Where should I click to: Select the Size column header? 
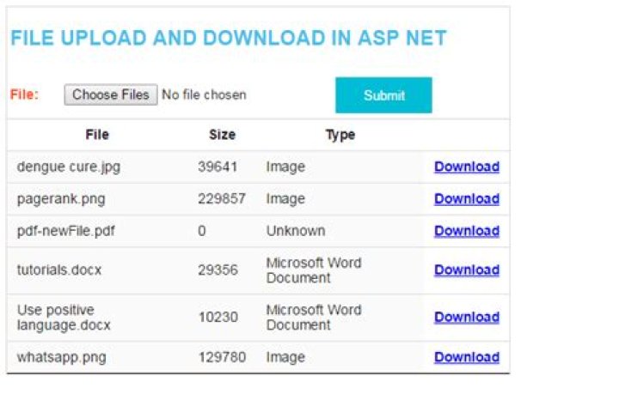[x=223, y=135]
